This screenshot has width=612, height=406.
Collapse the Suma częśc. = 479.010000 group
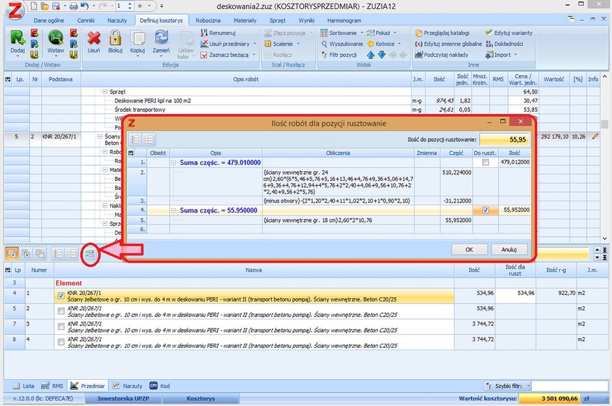click(174, 162)
